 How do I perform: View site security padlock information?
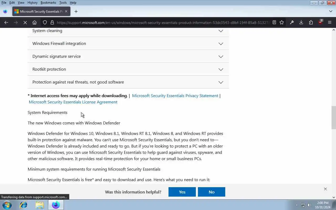pos(52,23)
